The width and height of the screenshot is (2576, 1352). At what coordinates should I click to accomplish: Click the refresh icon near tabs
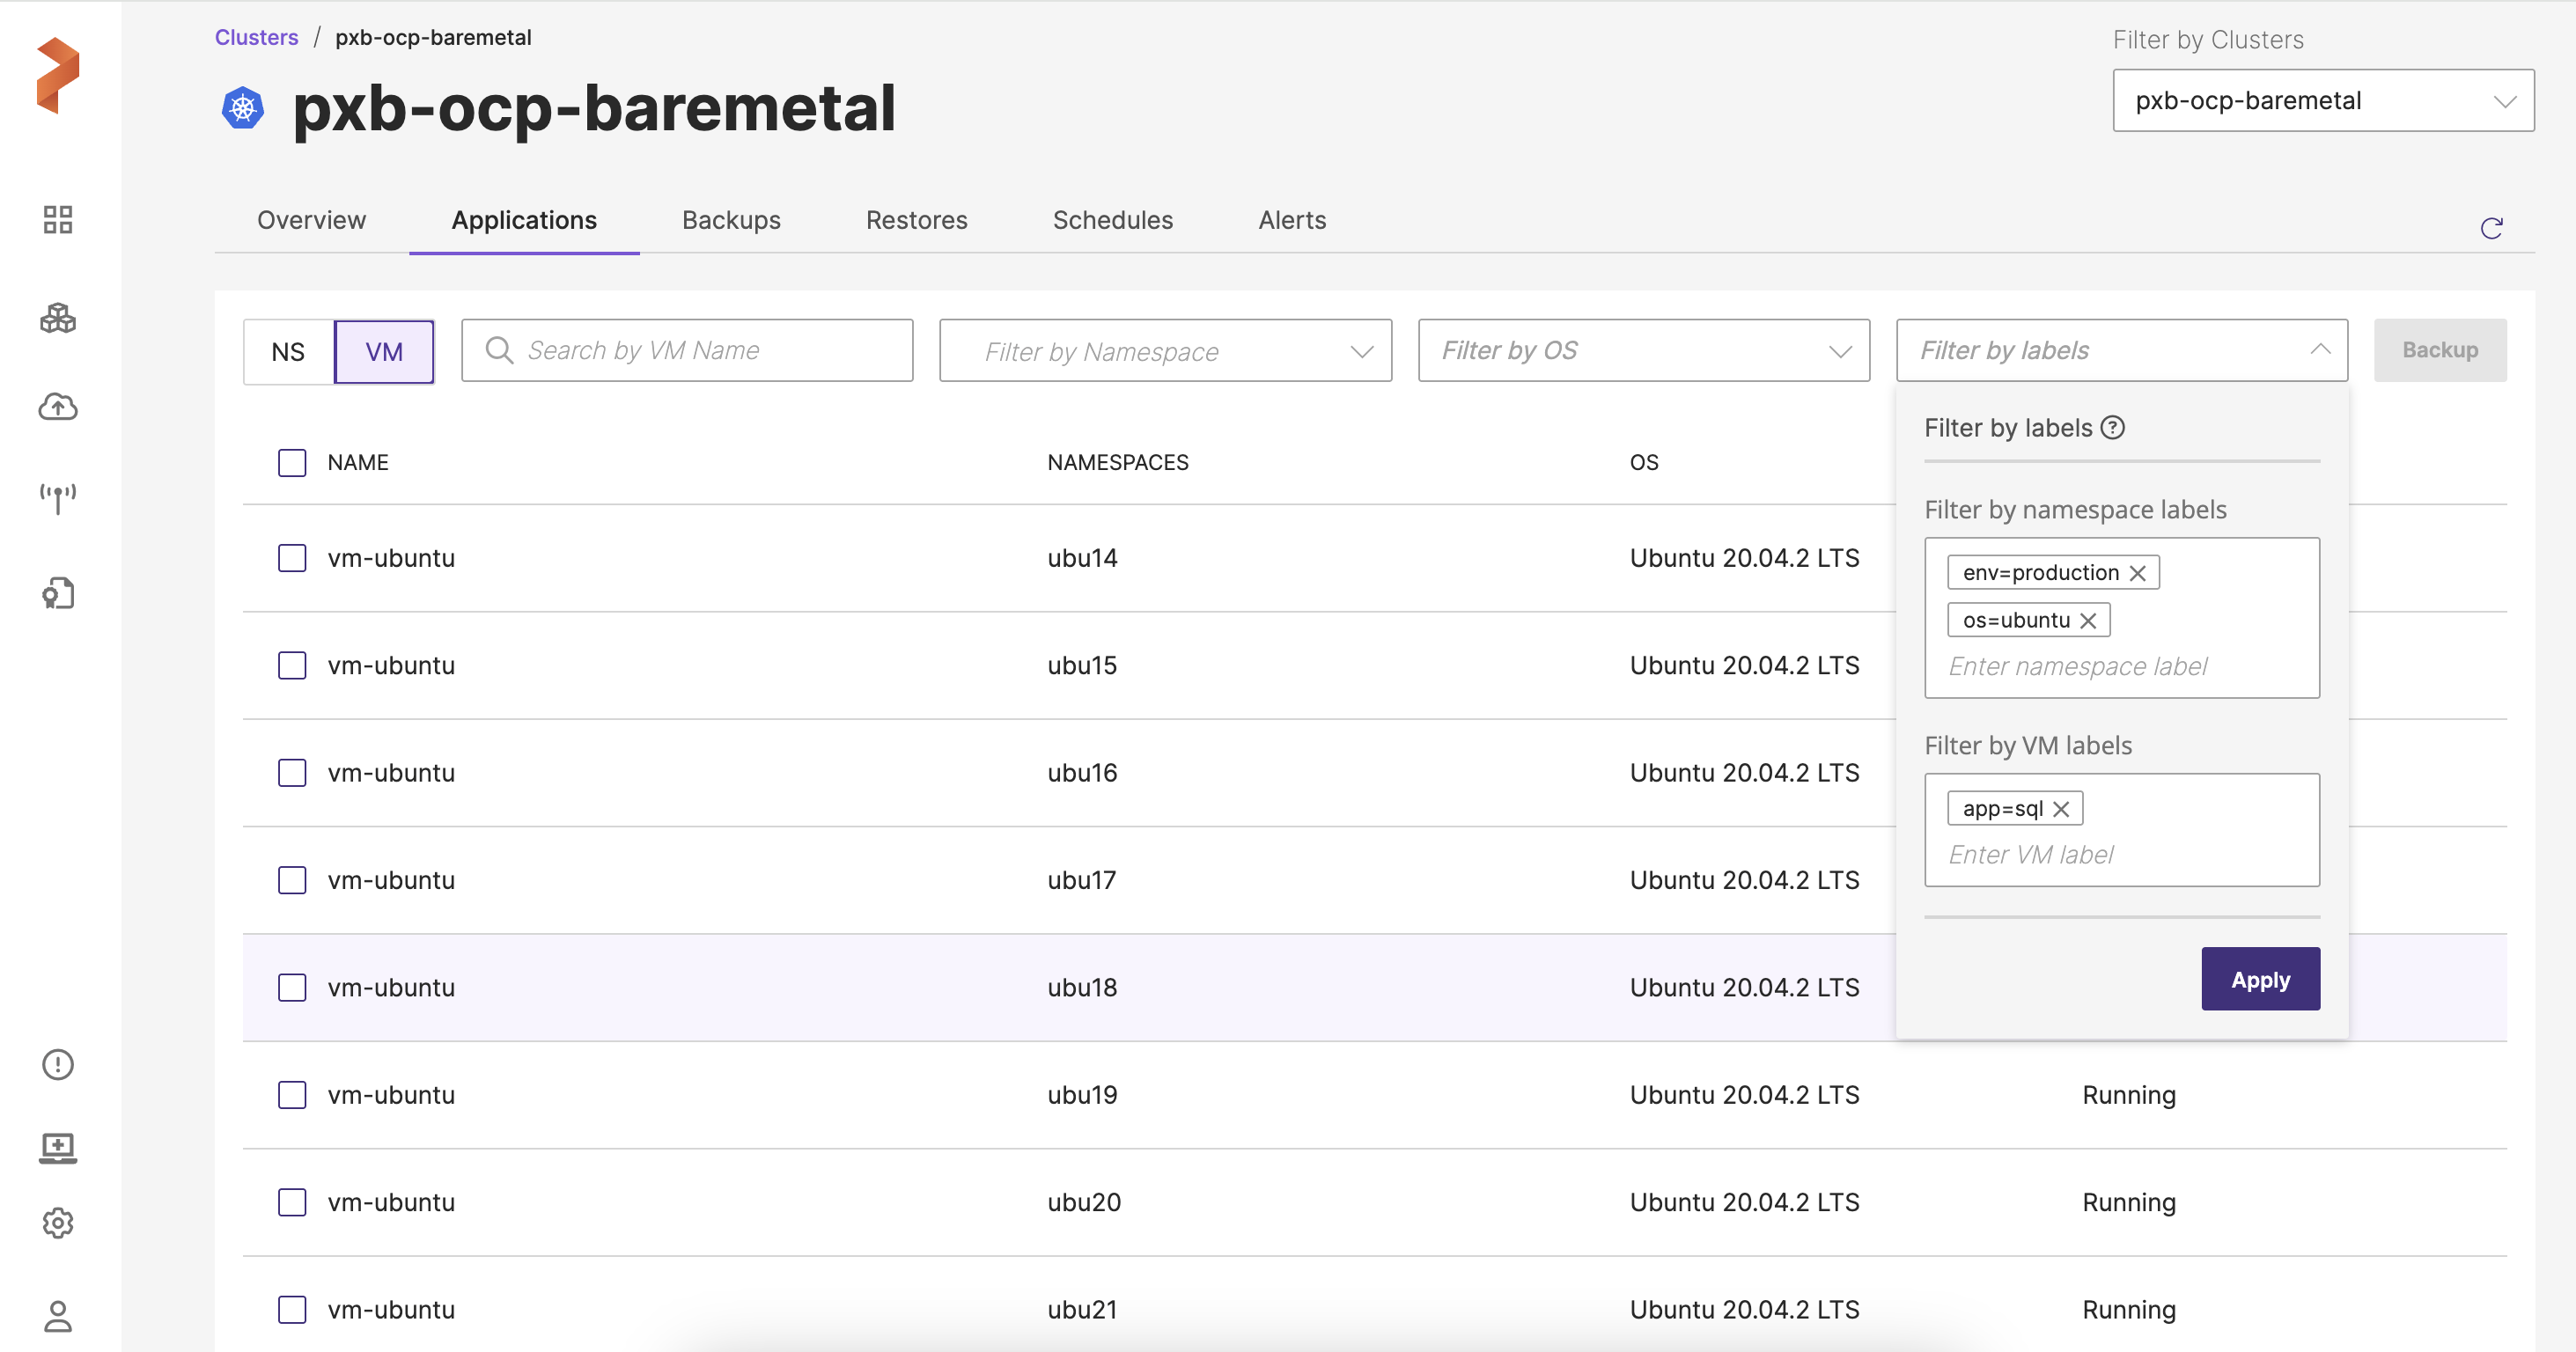pos(2491,229)
